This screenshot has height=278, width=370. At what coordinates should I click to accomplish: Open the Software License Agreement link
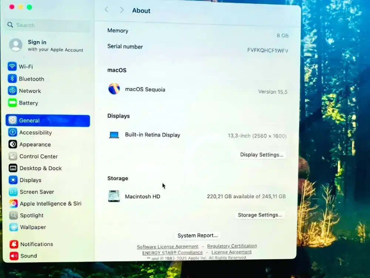pos(168,247)
